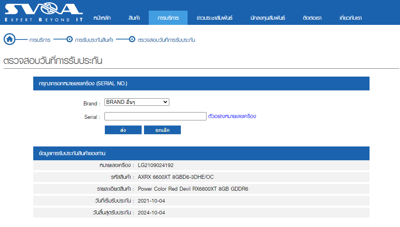
Task: Click warranty end date 2024-10-04
Action: [151, 212]
